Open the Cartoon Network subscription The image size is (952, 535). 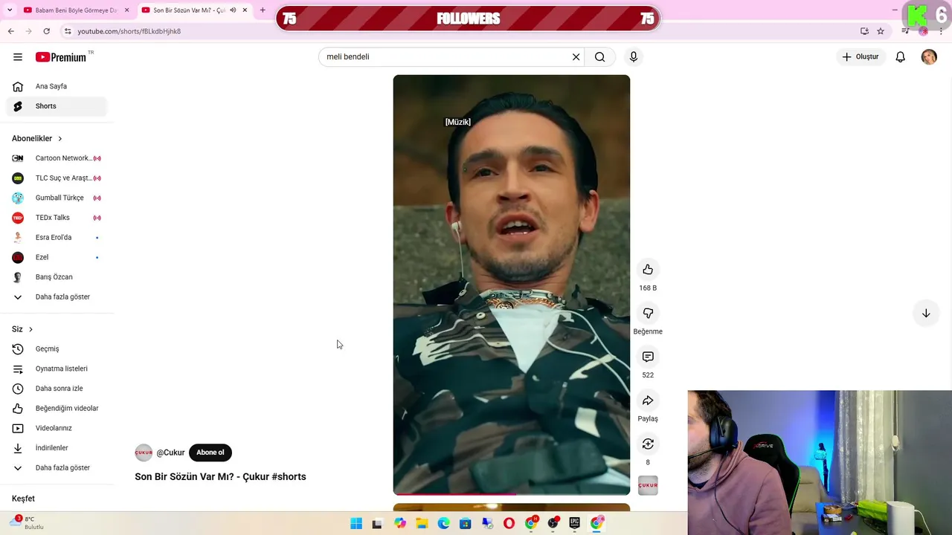coord(58,158)
